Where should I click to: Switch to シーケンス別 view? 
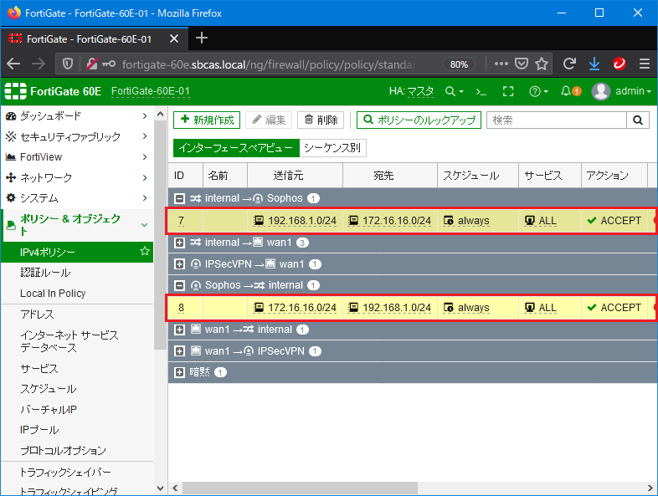pos(332,148)
